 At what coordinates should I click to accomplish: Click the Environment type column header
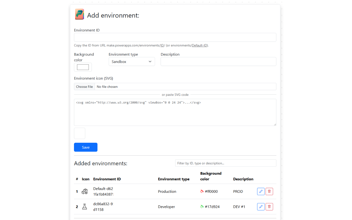click(x=174, y=179)
